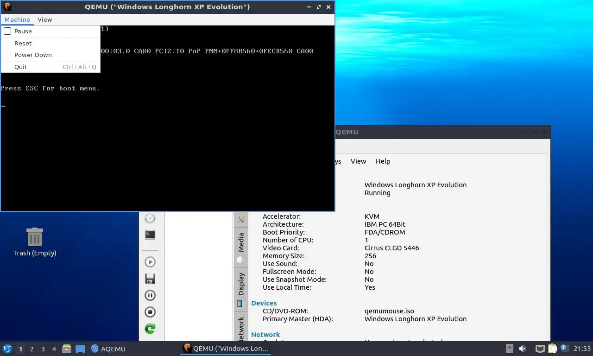Switch to workspace 3 in the panel
Screen dimensions: 593x356
[43, 349]
